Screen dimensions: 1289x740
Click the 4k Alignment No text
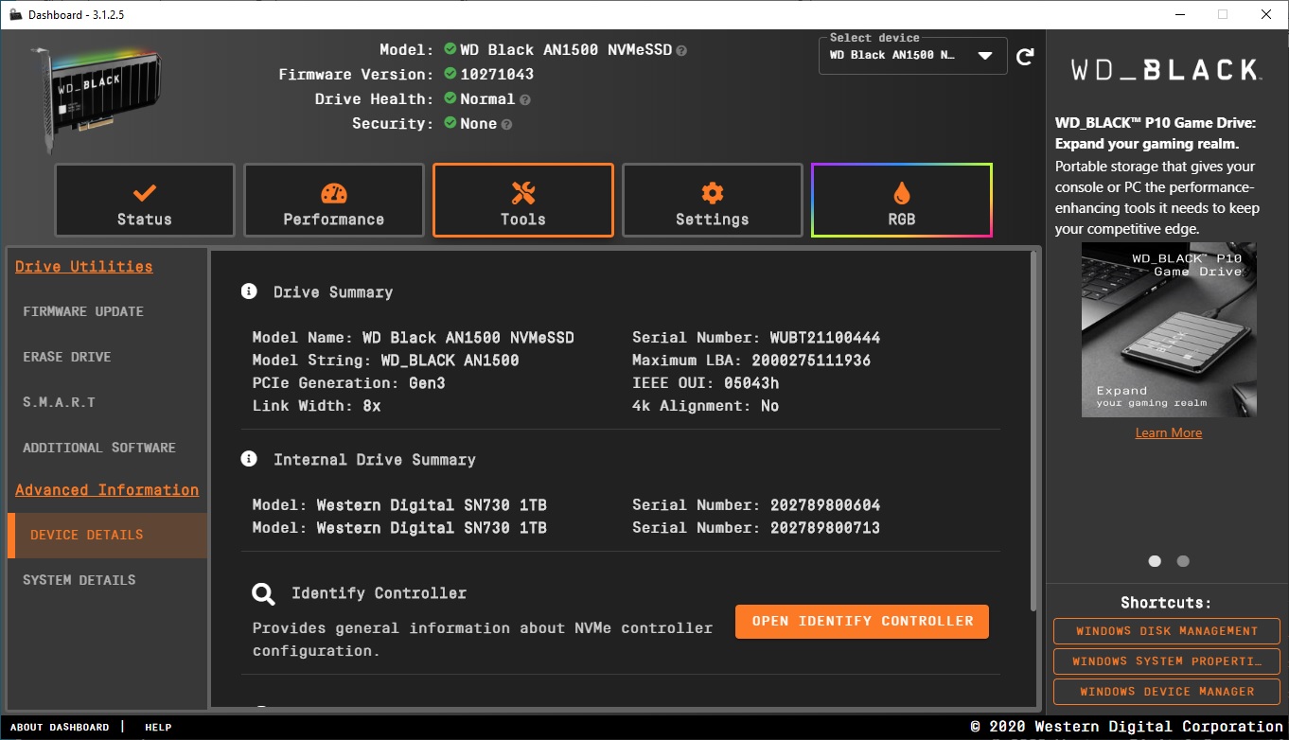(x=705, y=406)
